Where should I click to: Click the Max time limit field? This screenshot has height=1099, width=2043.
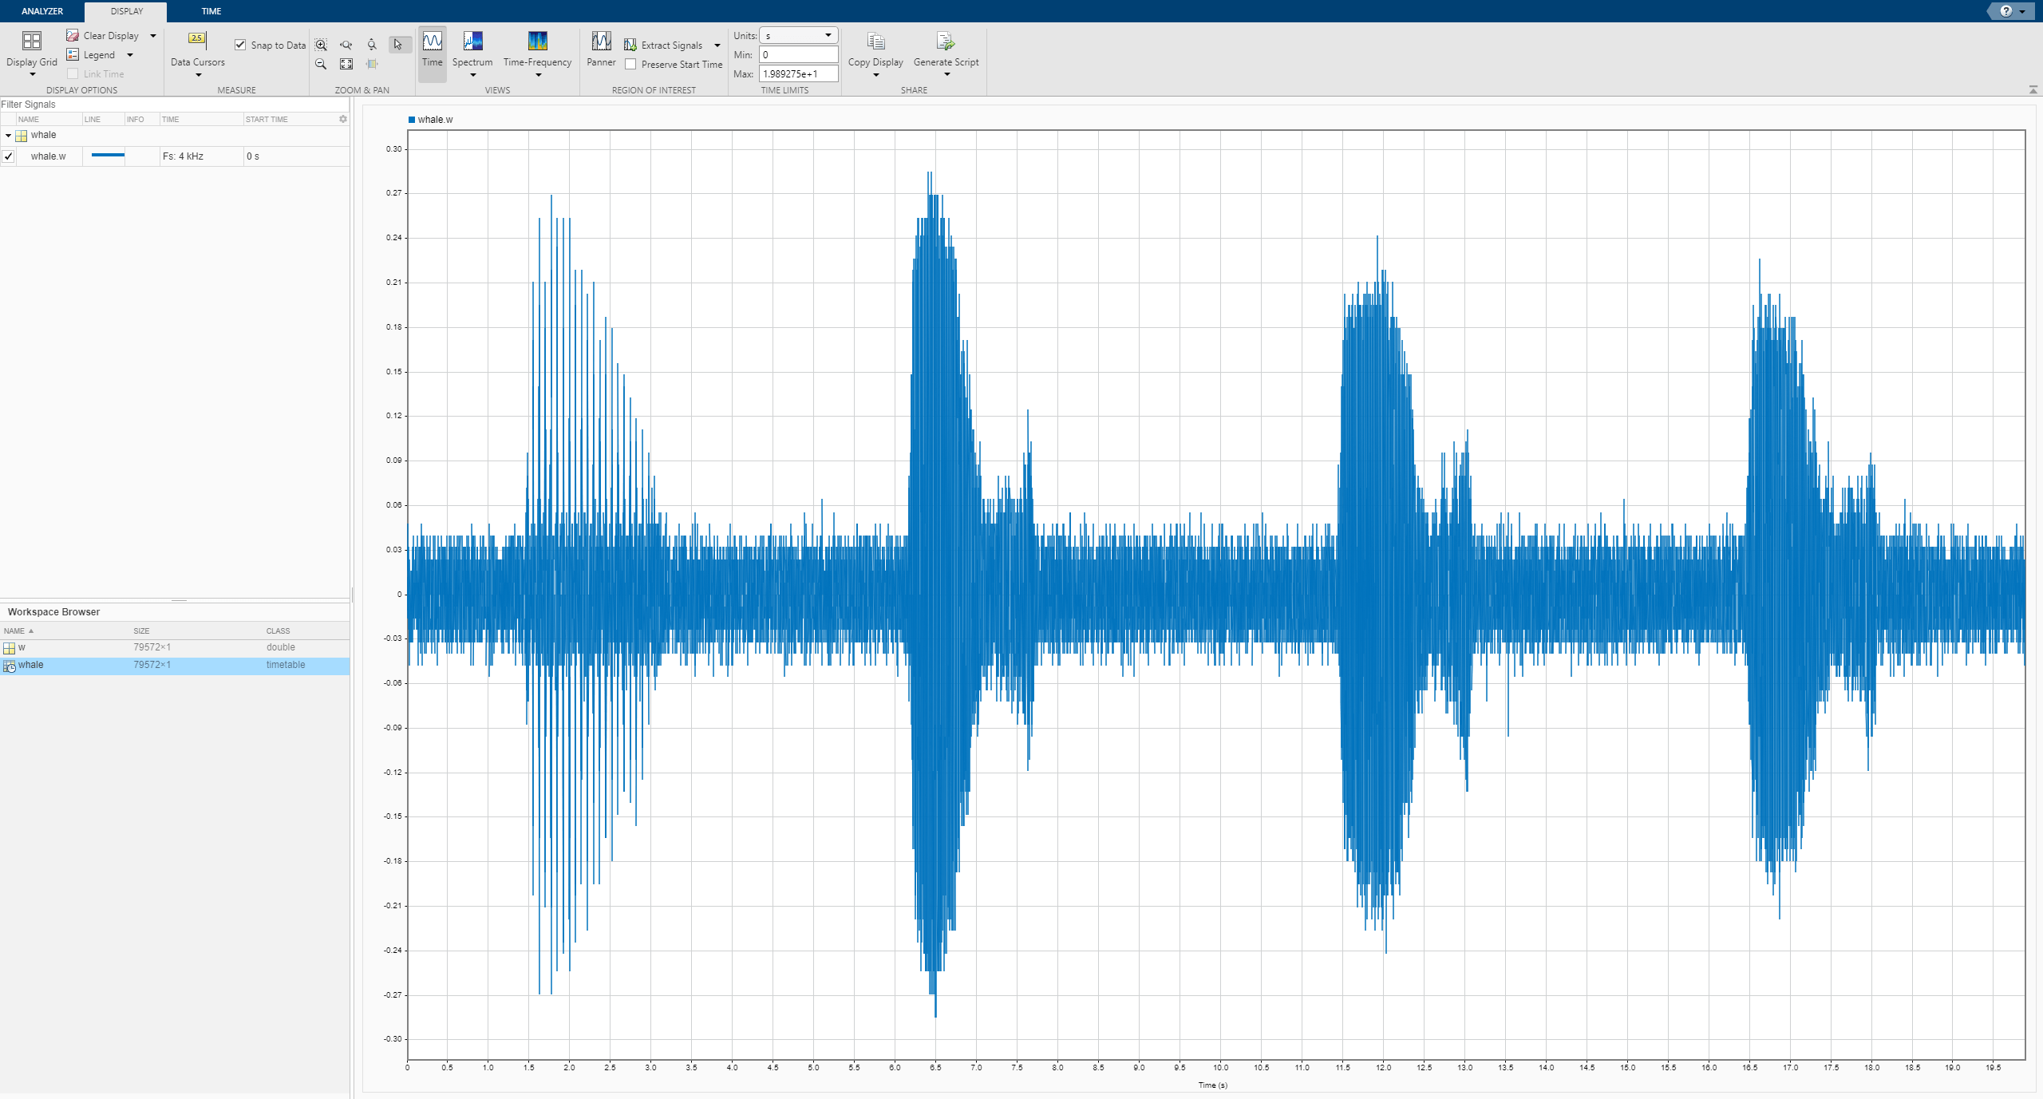coord(798,73)
